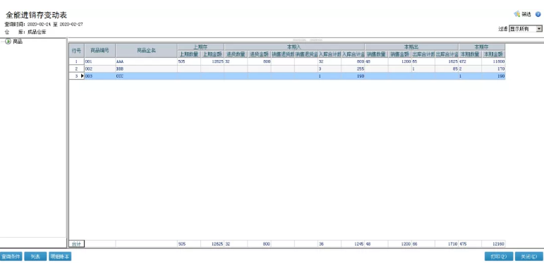Click value 255 in row BBB
The height and width of the screenshot is (268, 544).
click(353, 68)
